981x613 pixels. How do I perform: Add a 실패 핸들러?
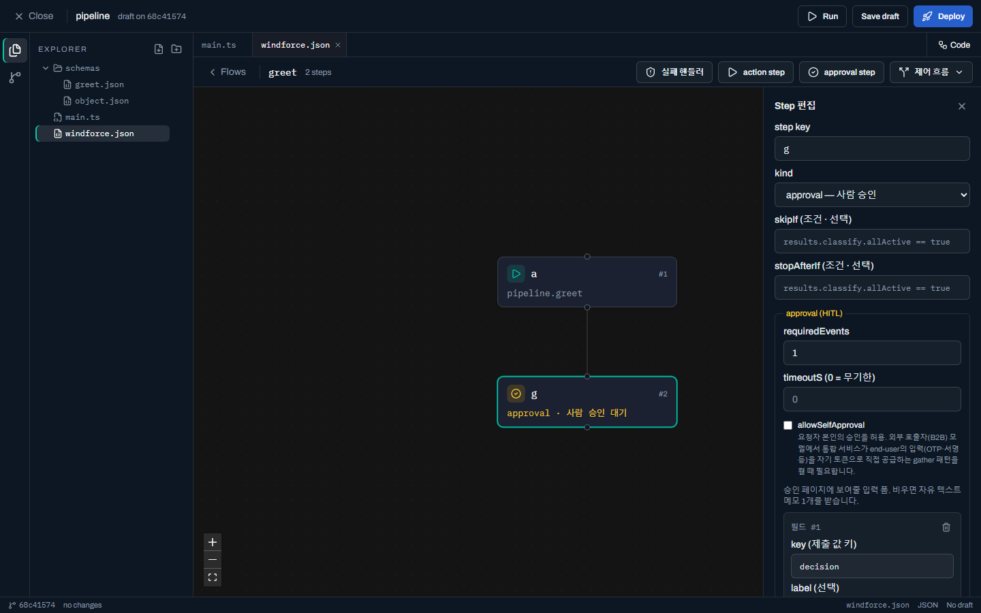[x=674, y=72]
